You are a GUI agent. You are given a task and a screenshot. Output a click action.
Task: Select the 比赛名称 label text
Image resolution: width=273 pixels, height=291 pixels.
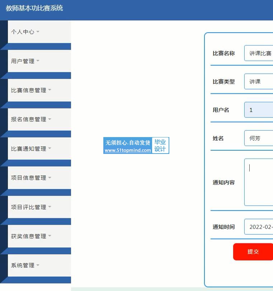pos(223,53)
